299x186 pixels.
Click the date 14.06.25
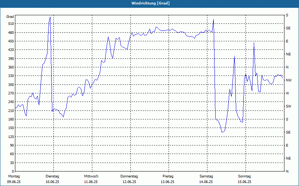click(206, 182)
